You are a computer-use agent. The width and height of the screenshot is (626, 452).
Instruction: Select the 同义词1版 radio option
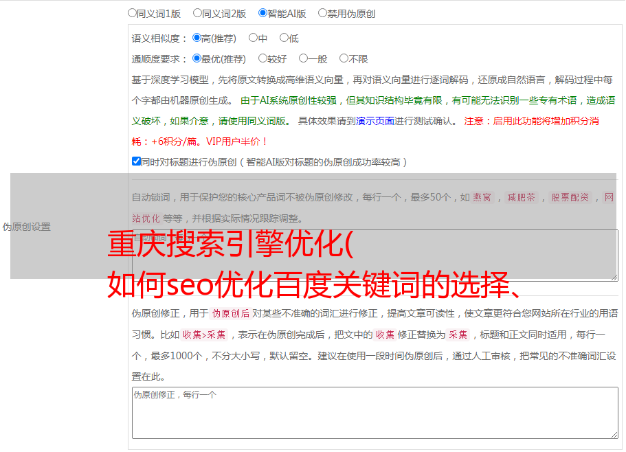[132, 13]
